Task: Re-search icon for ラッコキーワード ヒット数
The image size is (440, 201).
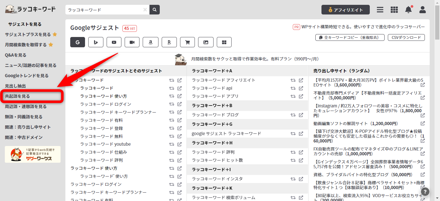Action: pos(293,160)
